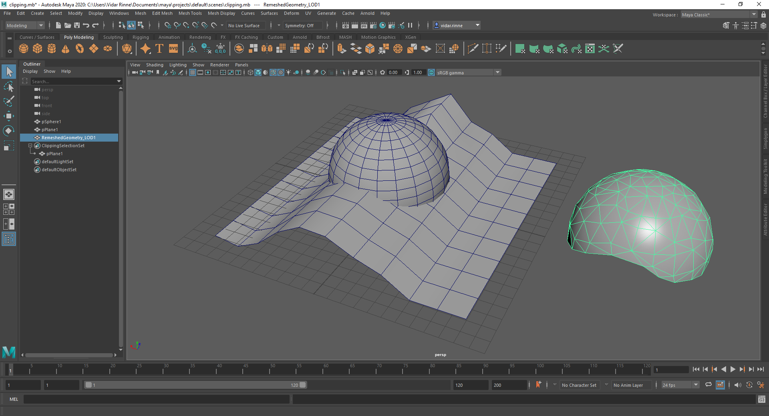This screenshot has width=769, height=416.
Task: Create a polygon cone from the shelf
Action: [x=65, y=48]
